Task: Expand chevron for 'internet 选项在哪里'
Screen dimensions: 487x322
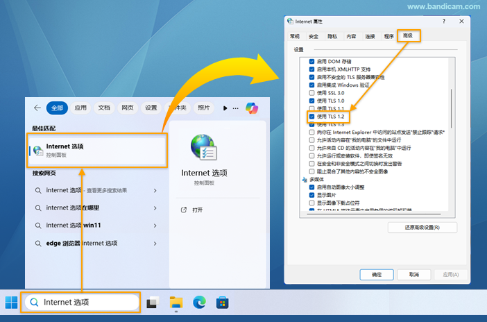Action: coord(155,208)
